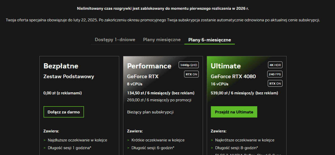Click the 539,00 zł Ultimate price text
This screenshot has height=155, width=335.
click(244, 93)
